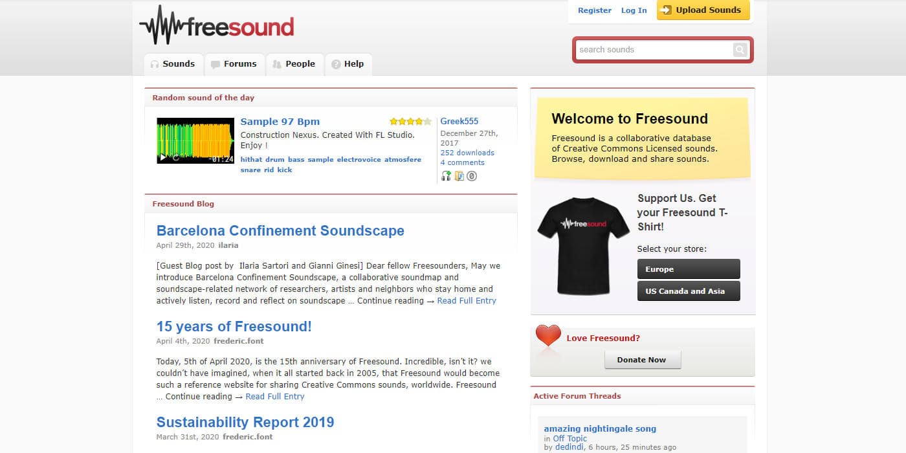This screenshot has height=453, width=906.
Task: Click the hithat tag
Action: pos(251,159)
